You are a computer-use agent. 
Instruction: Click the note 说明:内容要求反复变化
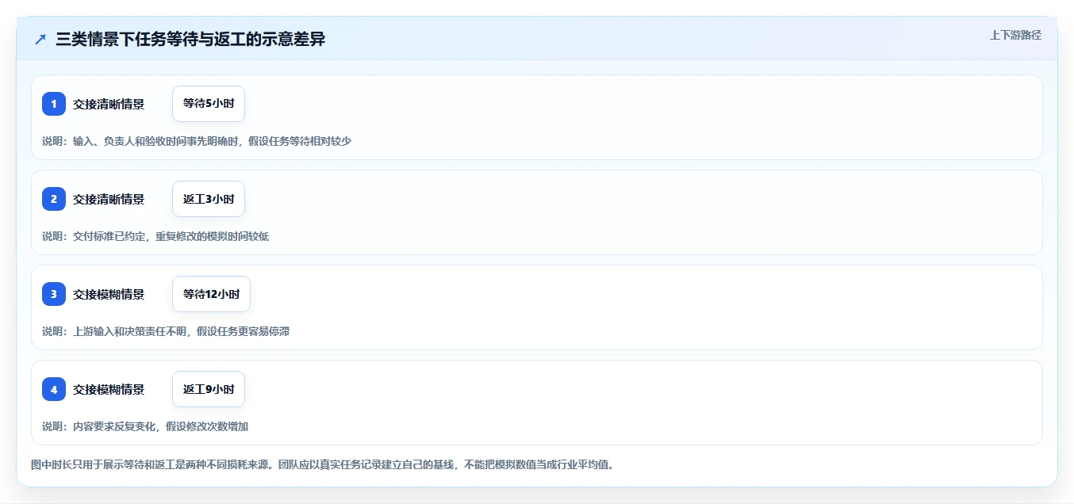point(145,426)
